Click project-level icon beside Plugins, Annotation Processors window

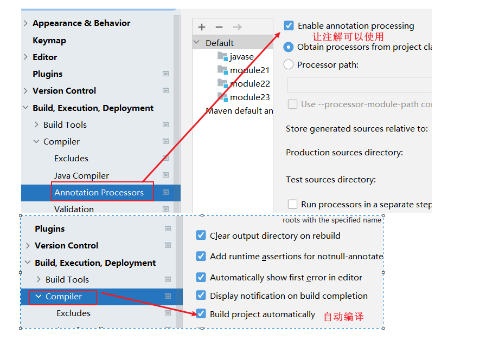[x=165, y=74]
